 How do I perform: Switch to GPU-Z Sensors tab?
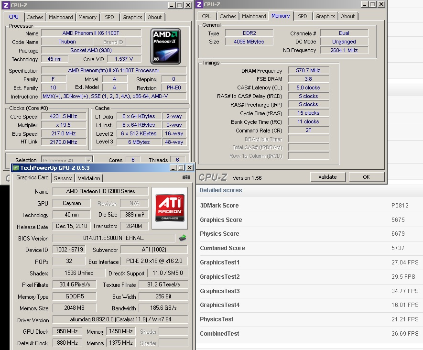point(63,178)
